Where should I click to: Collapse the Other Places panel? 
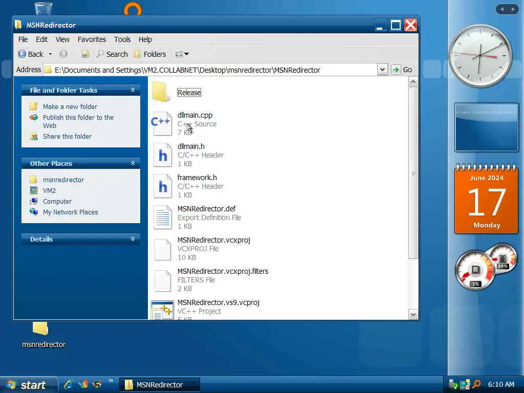coord(133,163)
